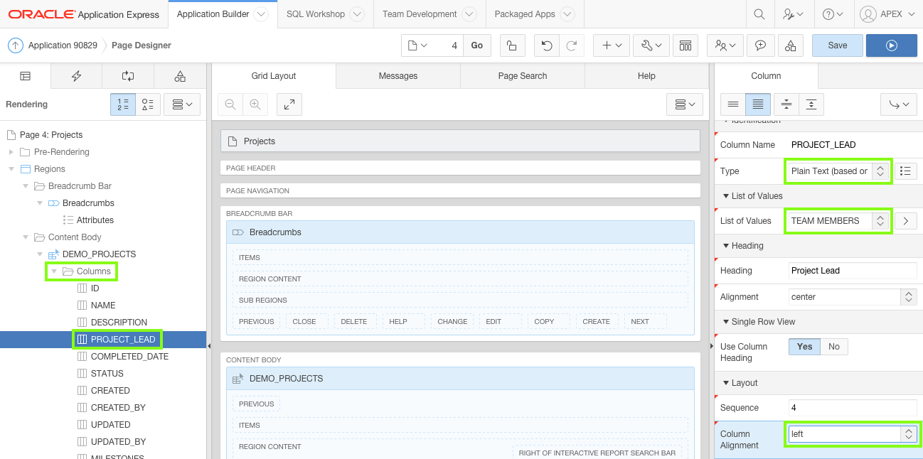
Task: Open Developer Comments speech bubble icon
Action: (x=760, y=45)
